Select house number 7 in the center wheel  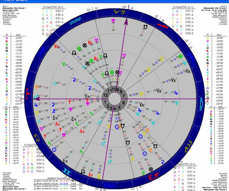coord(123,96)
